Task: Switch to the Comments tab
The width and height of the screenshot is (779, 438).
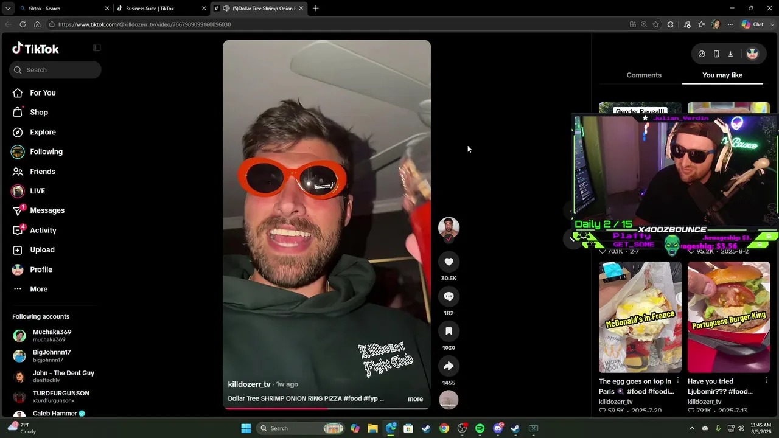Action: pos(644,75)
